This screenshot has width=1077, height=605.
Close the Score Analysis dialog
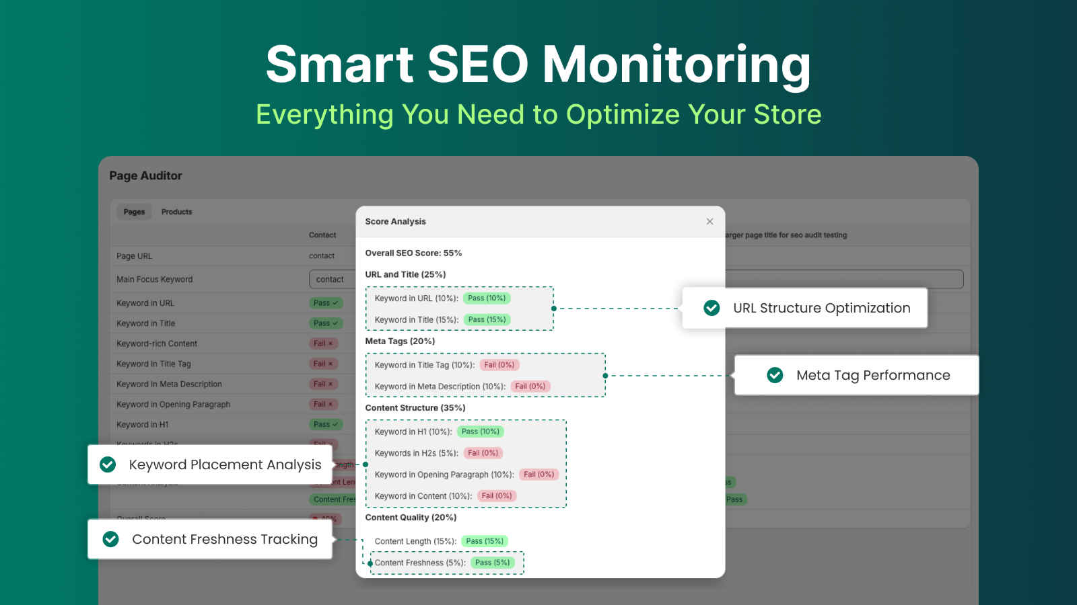[709, 221]
